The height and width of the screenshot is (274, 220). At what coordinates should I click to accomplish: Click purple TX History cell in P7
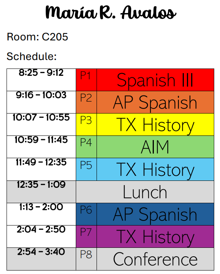pyautogui.click(x=155, y=237)
